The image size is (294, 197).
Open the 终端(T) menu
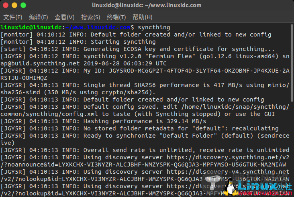(x=116, y=17)
